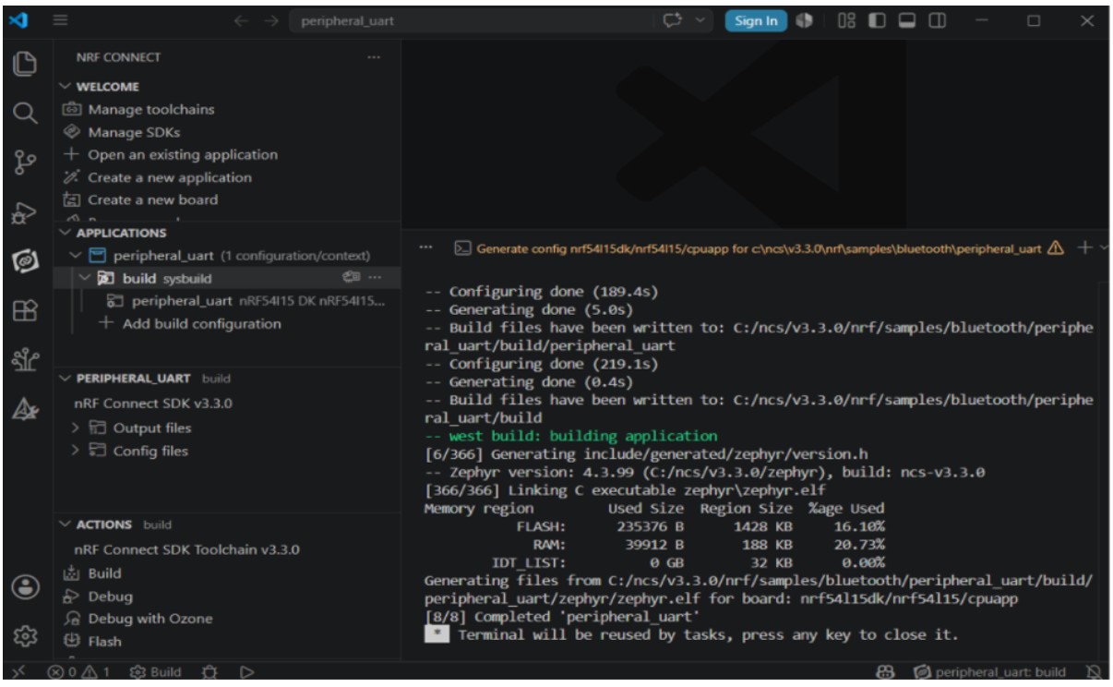1113x687 pixels.
Task: Click peripheral_uart: build status bar item
Action: [x=989, y=672]
